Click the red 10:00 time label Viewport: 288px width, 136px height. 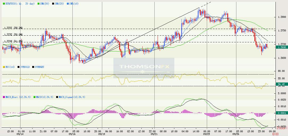[275, 134]
